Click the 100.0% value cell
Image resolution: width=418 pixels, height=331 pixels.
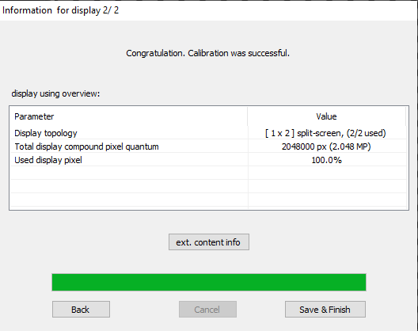(x=328, y=159)
